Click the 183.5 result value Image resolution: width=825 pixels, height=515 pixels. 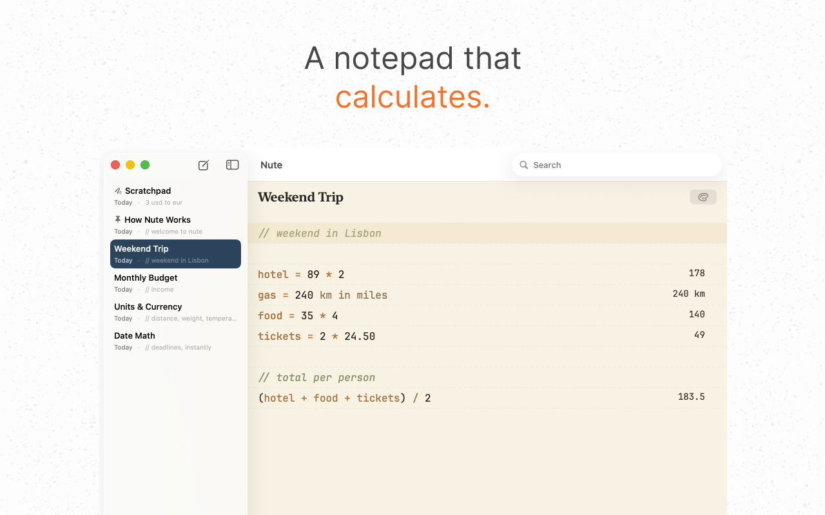click(691, 397)
